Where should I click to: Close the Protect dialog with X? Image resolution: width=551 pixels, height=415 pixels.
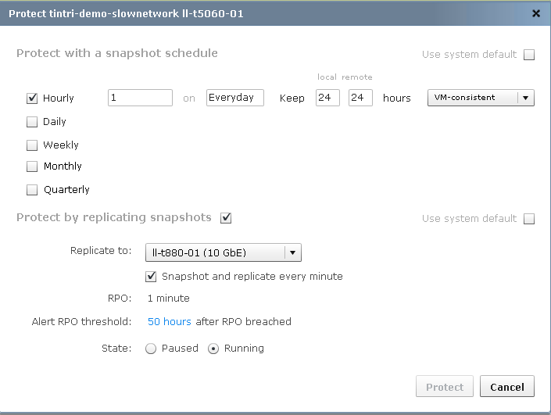536,13
